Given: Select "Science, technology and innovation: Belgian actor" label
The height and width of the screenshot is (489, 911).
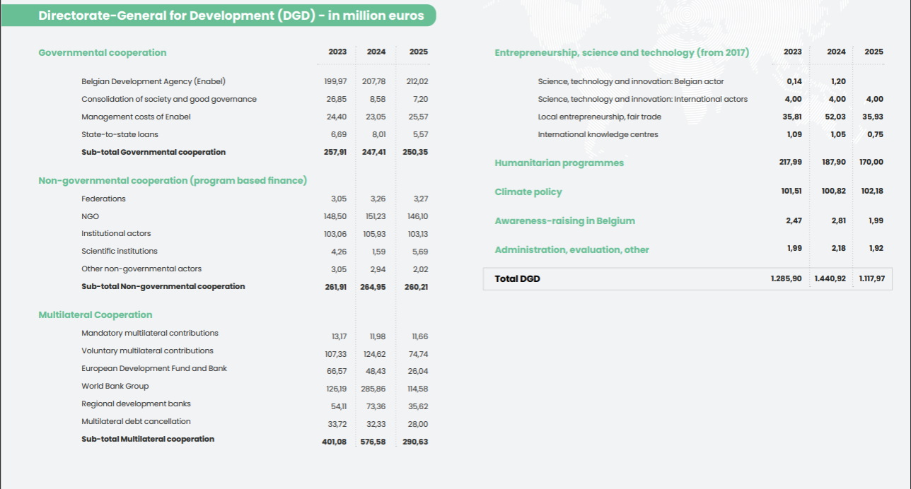Looking at the screenshot, I should [631, 81].
